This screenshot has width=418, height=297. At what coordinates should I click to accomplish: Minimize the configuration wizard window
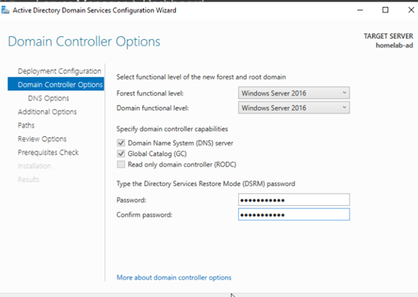pos(360,10)
